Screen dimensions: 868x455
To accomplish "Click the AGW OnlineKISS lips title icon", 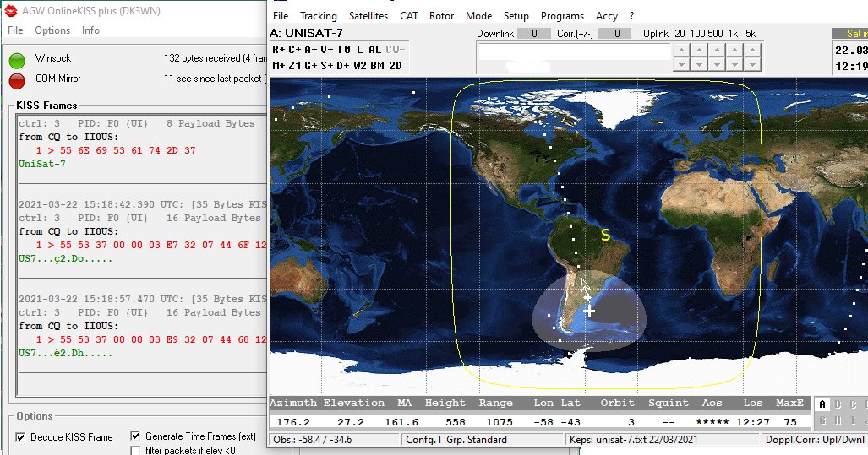I will click(x=10, y=10).
